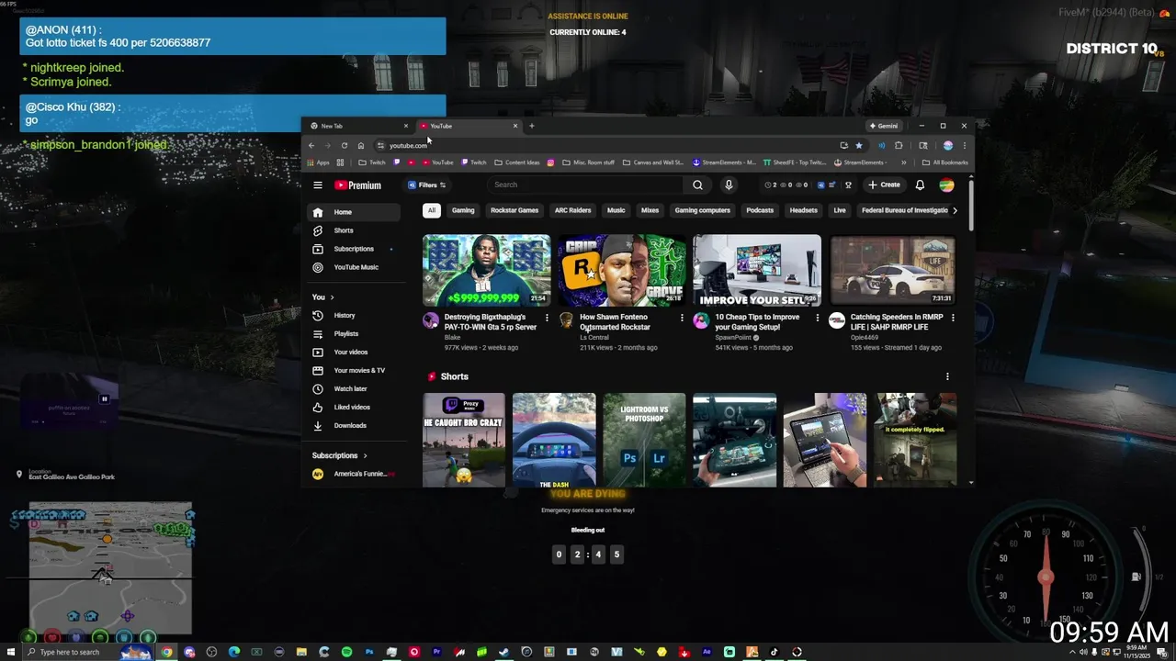Open the YouTube account avatar menu
This screenshot has height=661, width=1176.
946,185
